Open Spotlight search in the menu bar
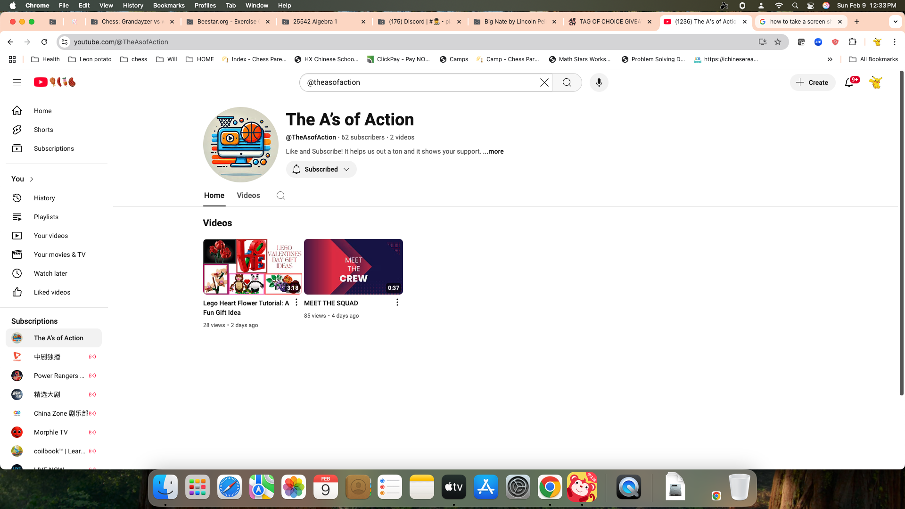 pos(795,6)
